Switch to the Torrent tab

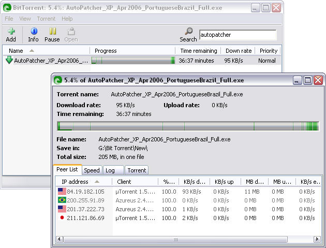[137, 170]
